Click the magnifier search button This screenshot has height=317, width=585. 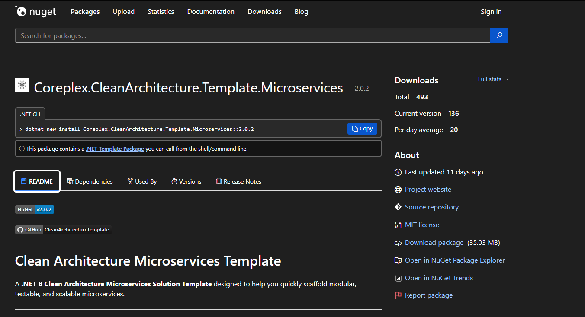tap(499, 35)
